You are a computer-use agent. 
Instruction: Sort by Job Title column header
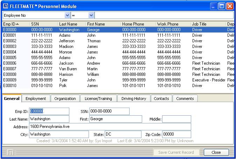click(x=208, y=24)
